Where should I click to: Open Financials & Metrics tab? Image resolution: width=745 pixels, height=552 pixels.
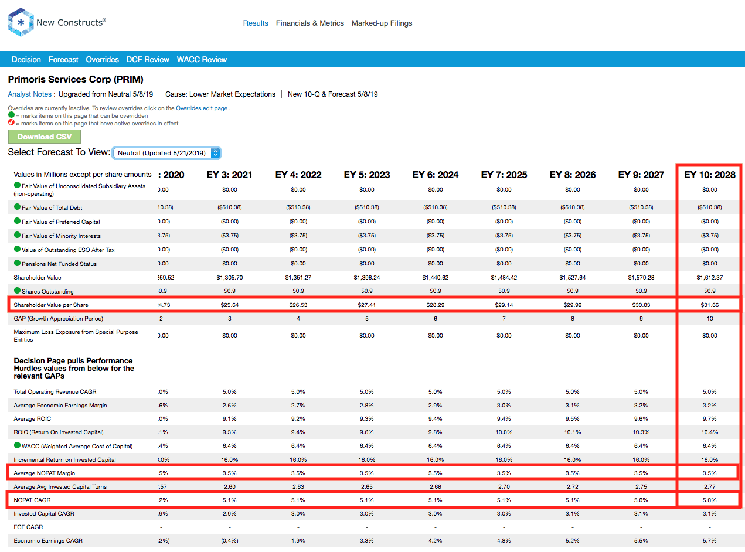[310, 23]
